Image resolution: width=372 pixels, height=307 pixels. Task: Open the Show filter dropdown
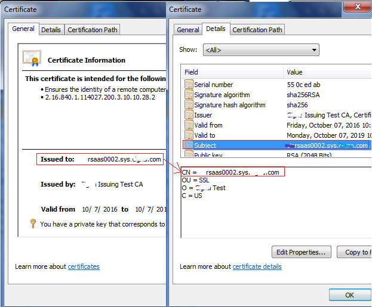point(261,50)
